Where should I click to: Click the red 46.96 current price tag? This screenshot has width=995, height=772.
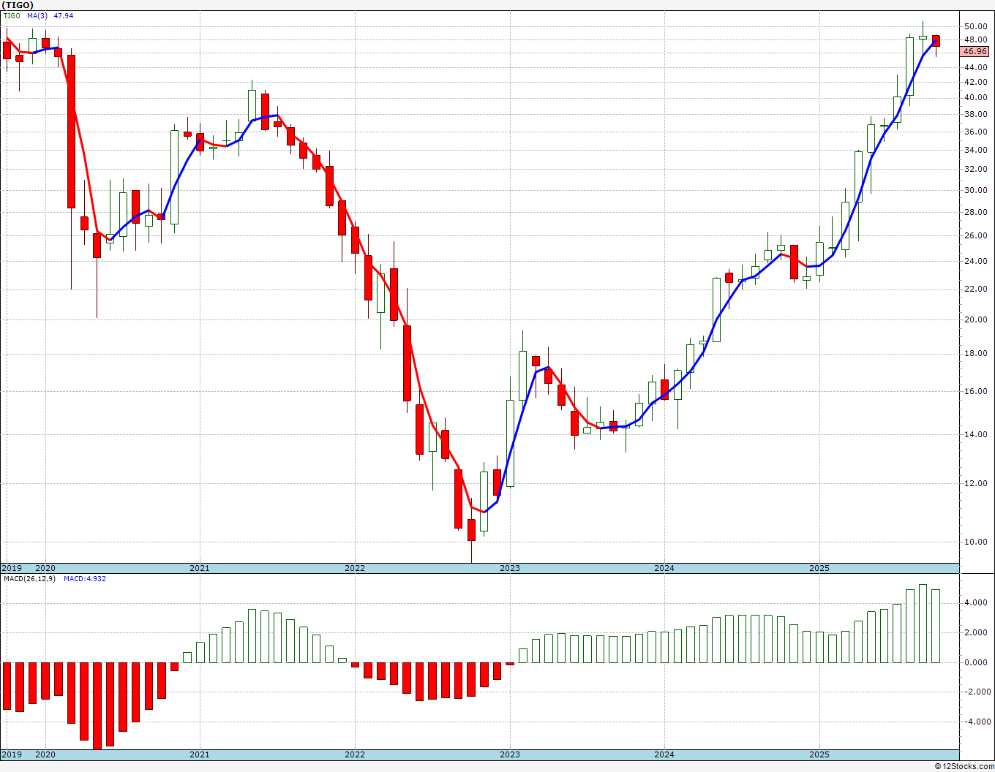pyautogui.click(x=975, y=51)
